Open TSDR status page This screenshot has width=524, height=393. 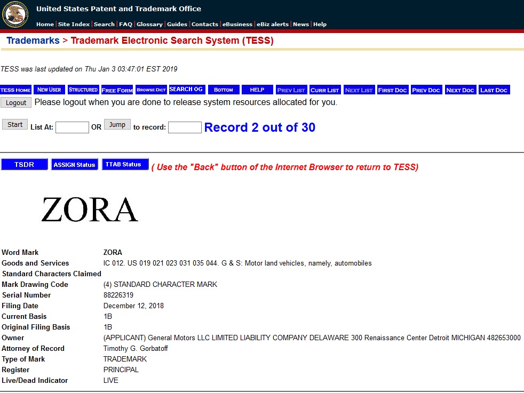25,165
